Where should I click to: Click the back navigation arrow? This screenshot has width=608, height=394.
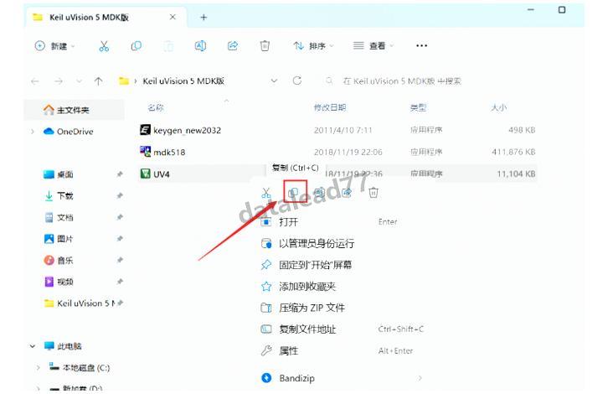pyautogui.click(x=35, y=81)
